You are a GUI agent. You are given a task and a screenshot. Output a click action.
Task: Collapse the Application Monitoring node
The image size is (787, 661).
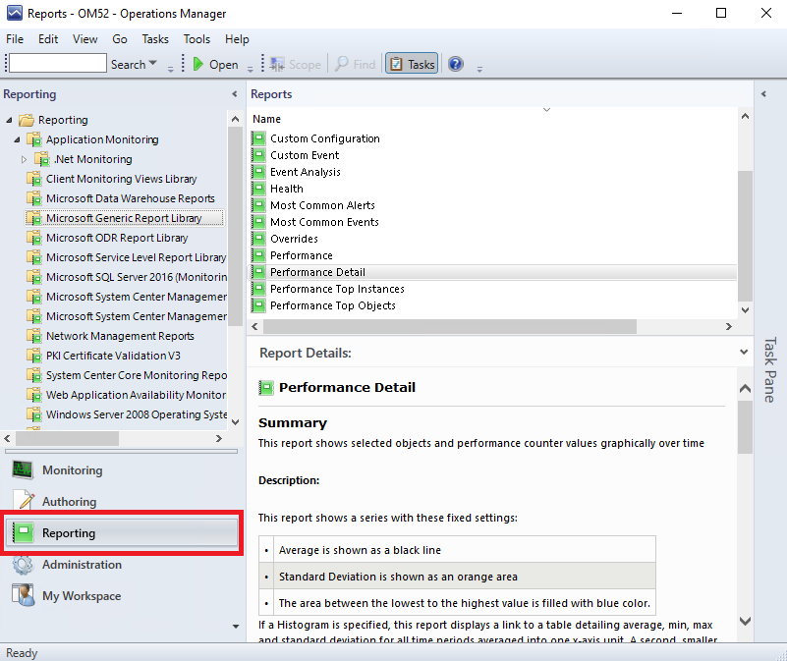[x=17, y=139]
